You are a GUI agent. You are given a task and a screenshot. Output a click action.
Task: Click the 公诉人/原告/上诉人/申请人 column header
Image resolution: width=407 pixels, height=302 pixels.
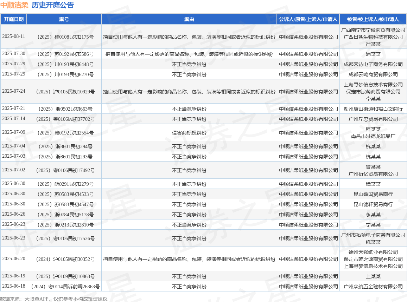coord(308,19)
